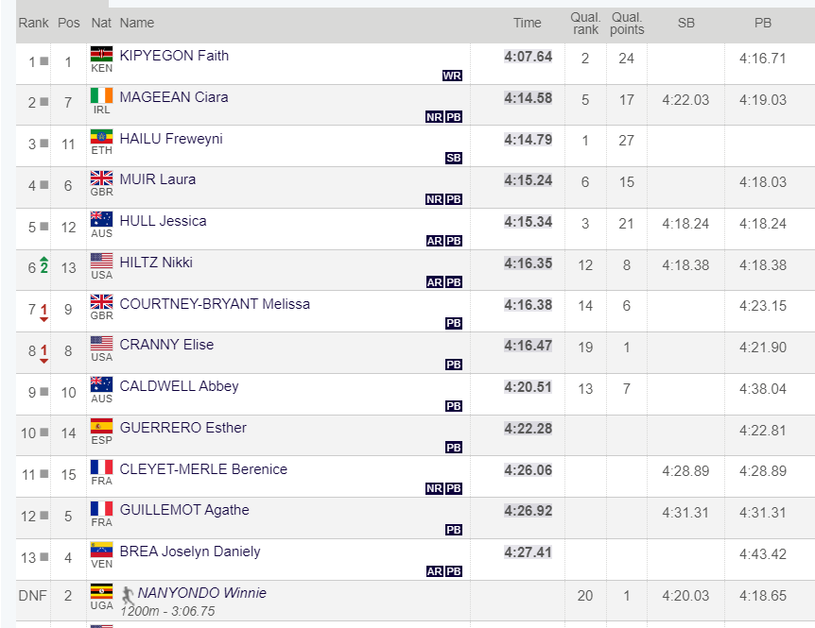Select PB value 4:43.42
The image size is (815, 628).
tap(763, 554)
